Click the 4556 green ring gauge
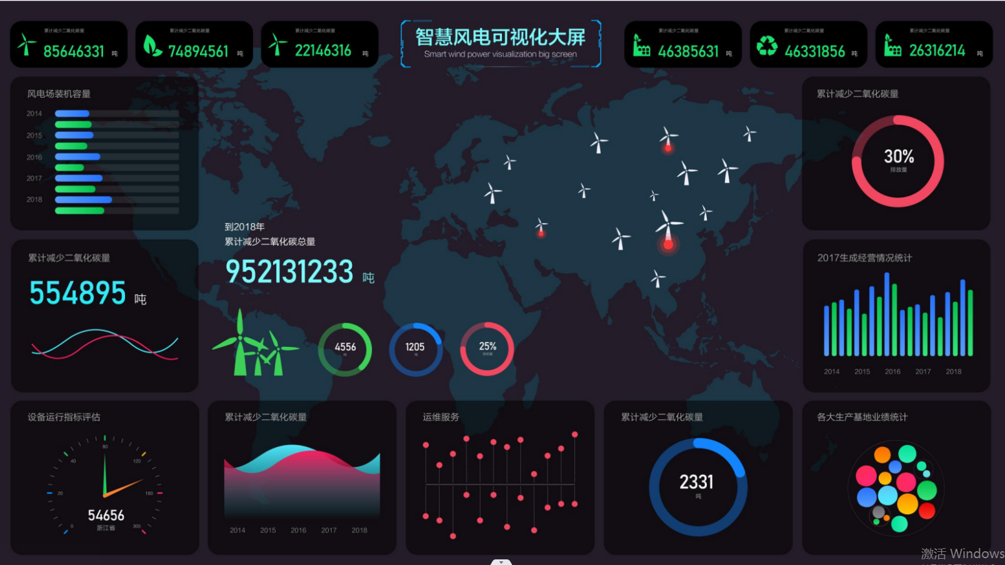This screenshot has height=565, width=1005. (x=345, y=349)
